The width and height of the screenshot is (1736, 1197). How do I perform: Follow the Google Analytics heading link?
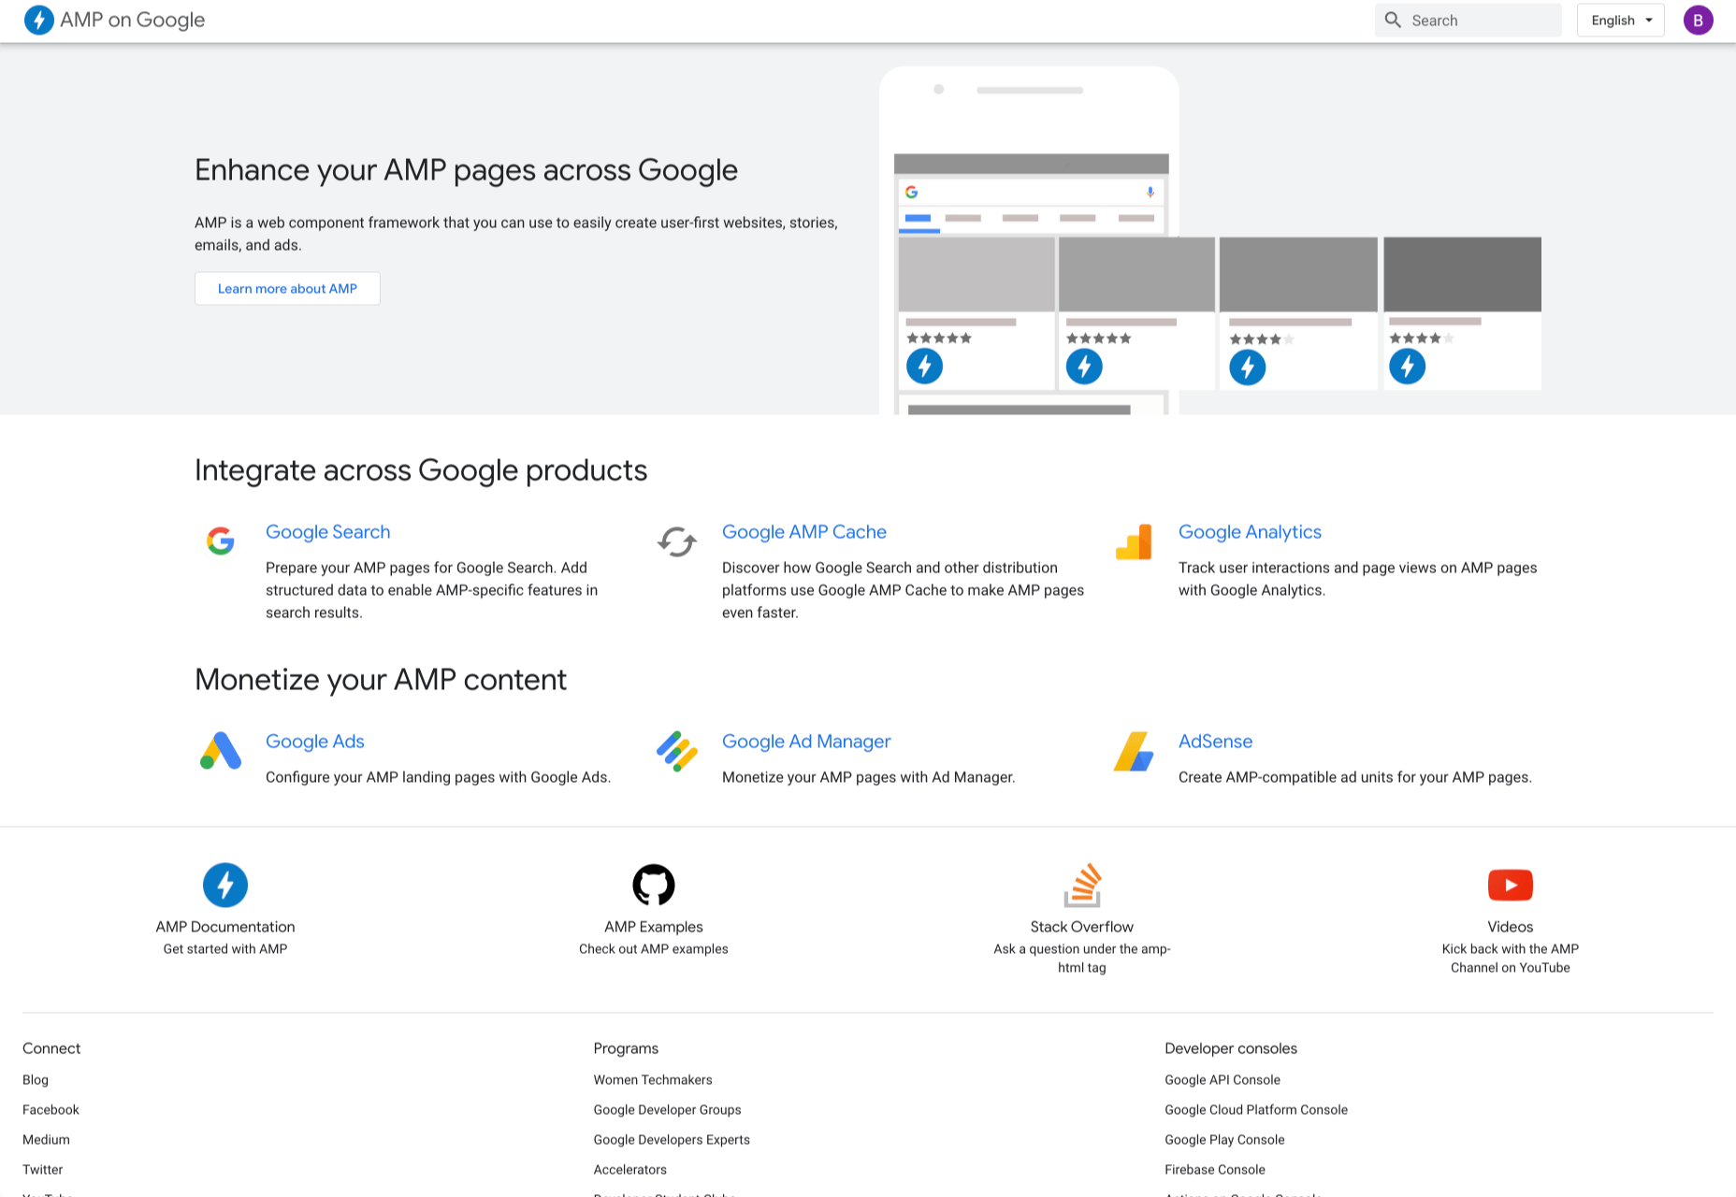pos(1250,532)
